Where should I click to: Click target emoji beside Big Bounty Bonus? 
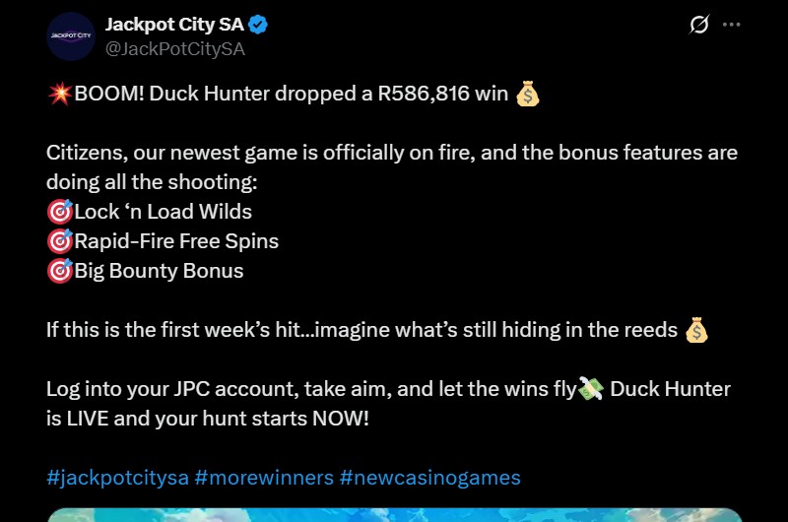click(59, 271)
